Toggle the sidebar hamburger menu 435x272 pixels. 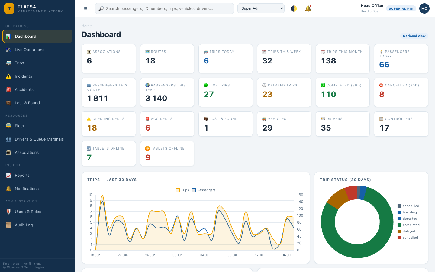click(x=86, y=8)
